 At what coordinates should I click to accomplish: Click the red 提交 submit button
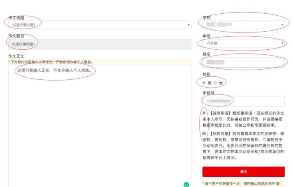point(243,172)
